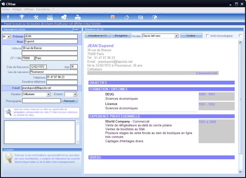
Task: Click into the Email input field
Action: coord(49,88)
